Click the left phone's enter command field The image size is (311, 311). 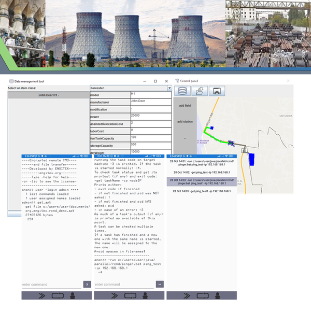click(51, 285)
